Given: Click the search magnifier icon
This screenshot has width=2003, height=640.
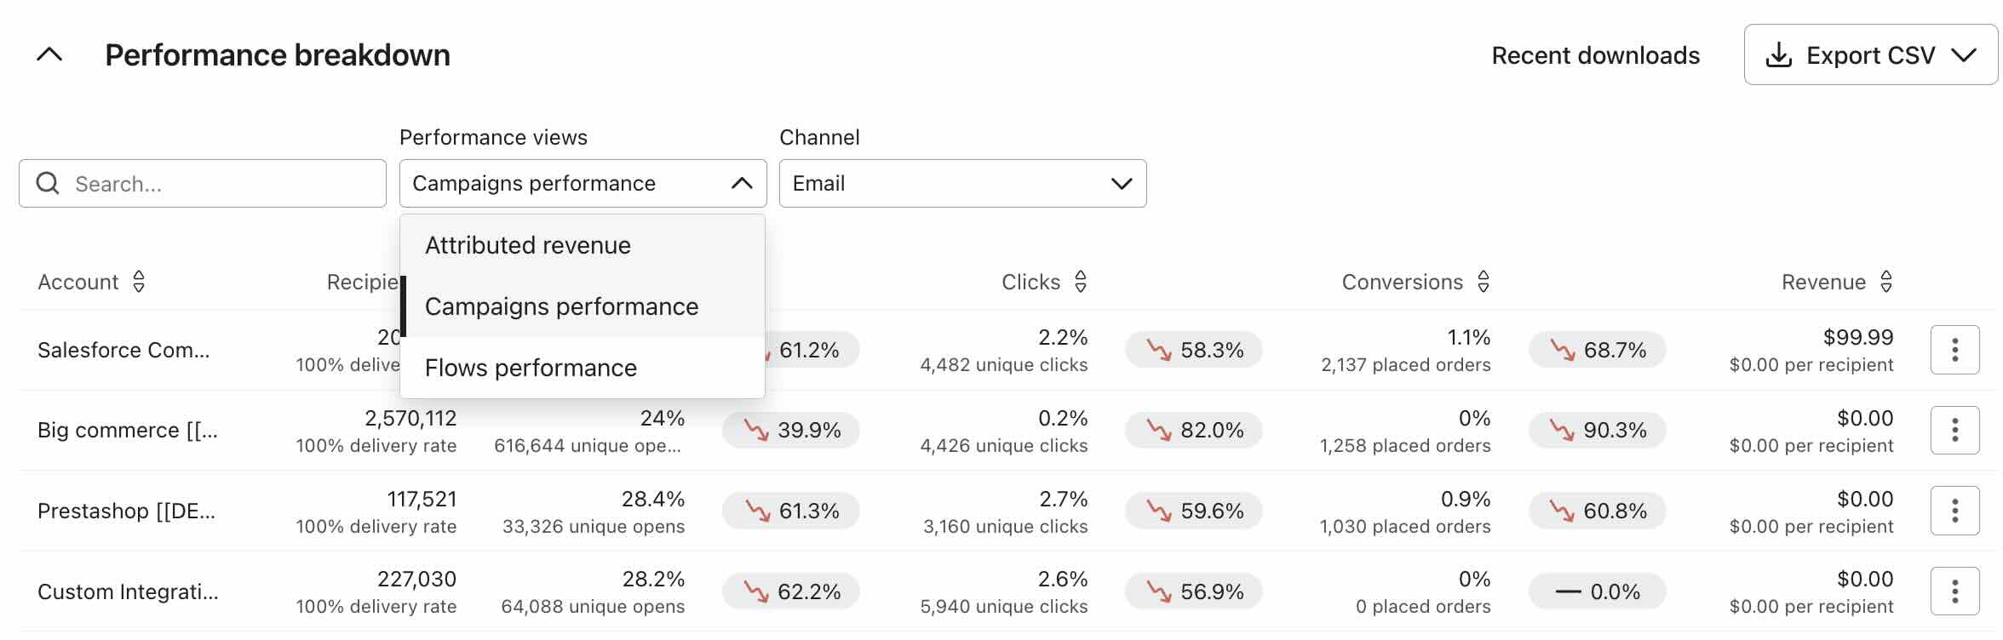Looking at the screenshot, I should pyautogui.click(x=49, y=183).
